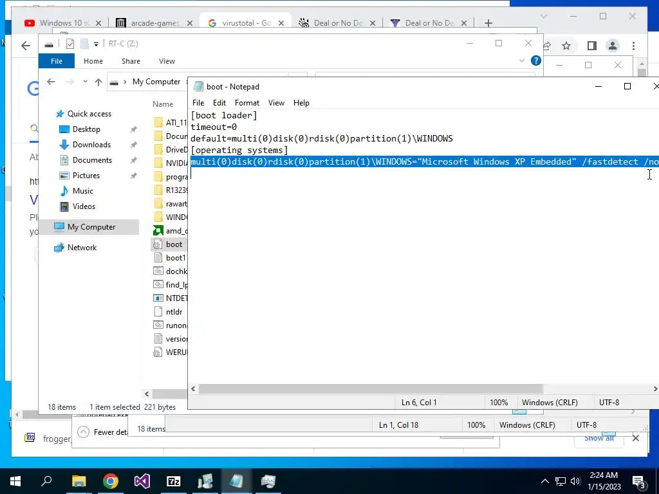Toggle Chrome's side panel icon
This screenshot has height=494, width=659.
tap(592, 46)
